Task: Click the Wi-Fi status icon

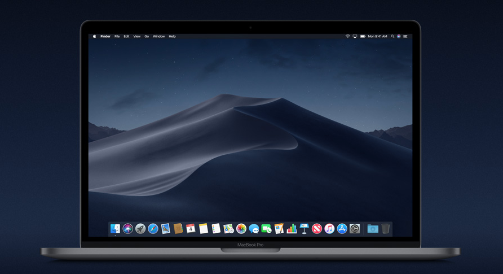Action: [x=347, y=36]
